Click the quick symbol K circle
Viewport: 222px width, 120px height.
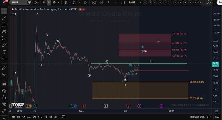[x=175, y=2]
